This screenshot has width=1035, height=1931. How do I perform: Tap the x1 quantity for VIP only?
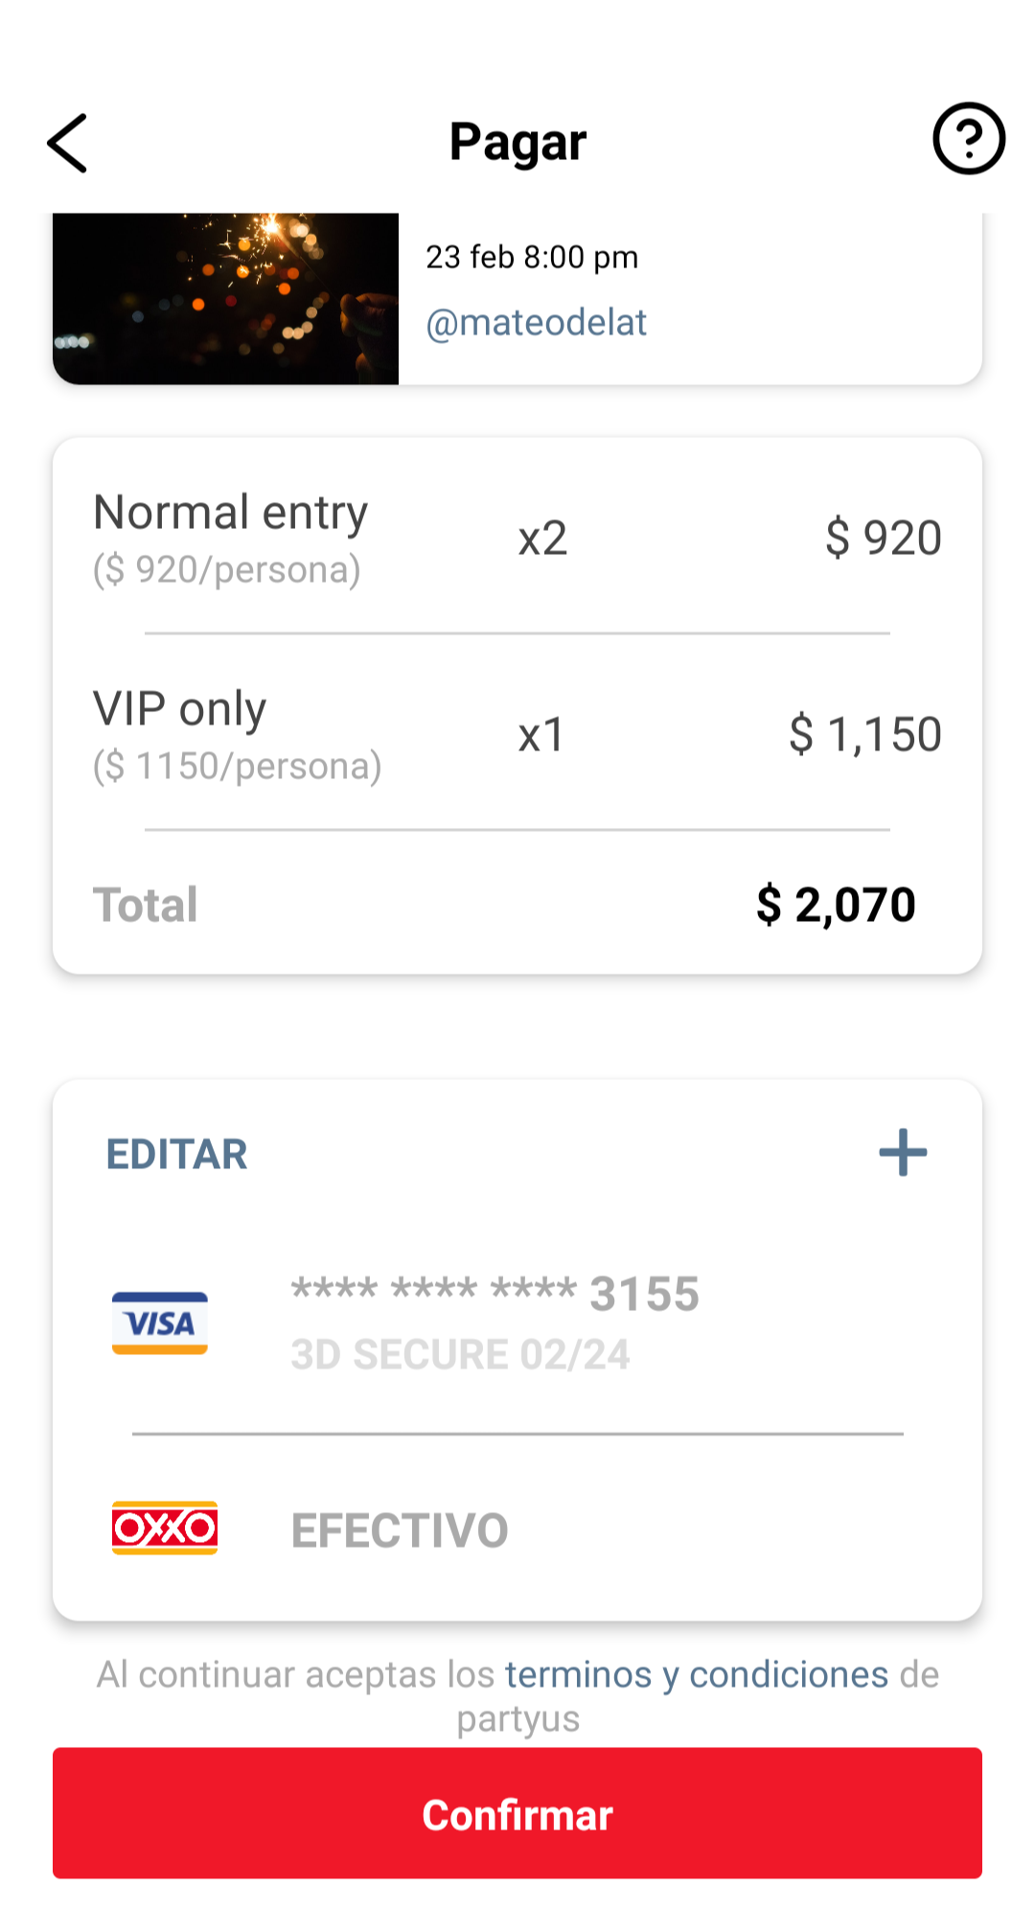click(541, 735)
